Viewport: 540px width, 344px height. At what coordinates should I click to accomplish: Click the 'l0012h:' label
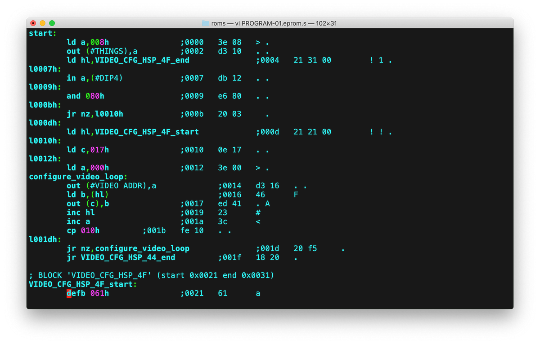point(45,159)
